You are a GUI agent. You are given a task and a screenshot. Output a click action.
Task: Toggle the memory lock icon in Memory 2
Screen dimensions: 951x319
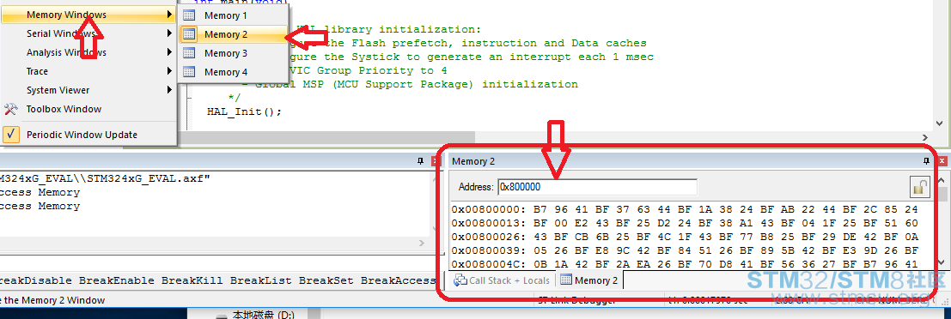coord(920,187)
